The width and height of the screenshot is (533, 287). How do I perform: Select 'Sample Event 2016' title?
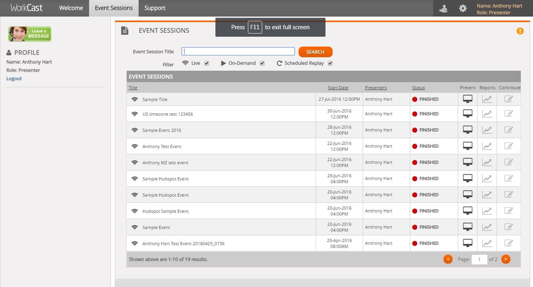[x=162, y=130]
